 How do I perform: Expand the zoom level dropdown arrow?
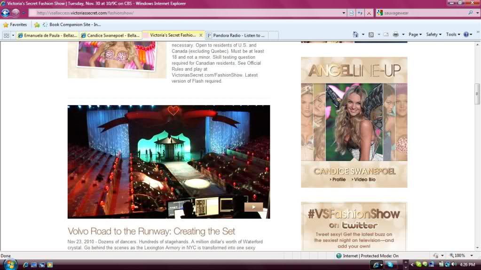[x=472, y=255]
